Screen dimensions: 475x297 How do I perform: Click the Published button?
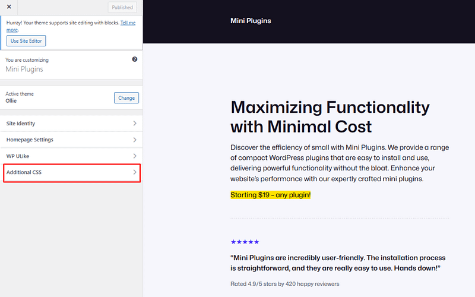(122, 7)
